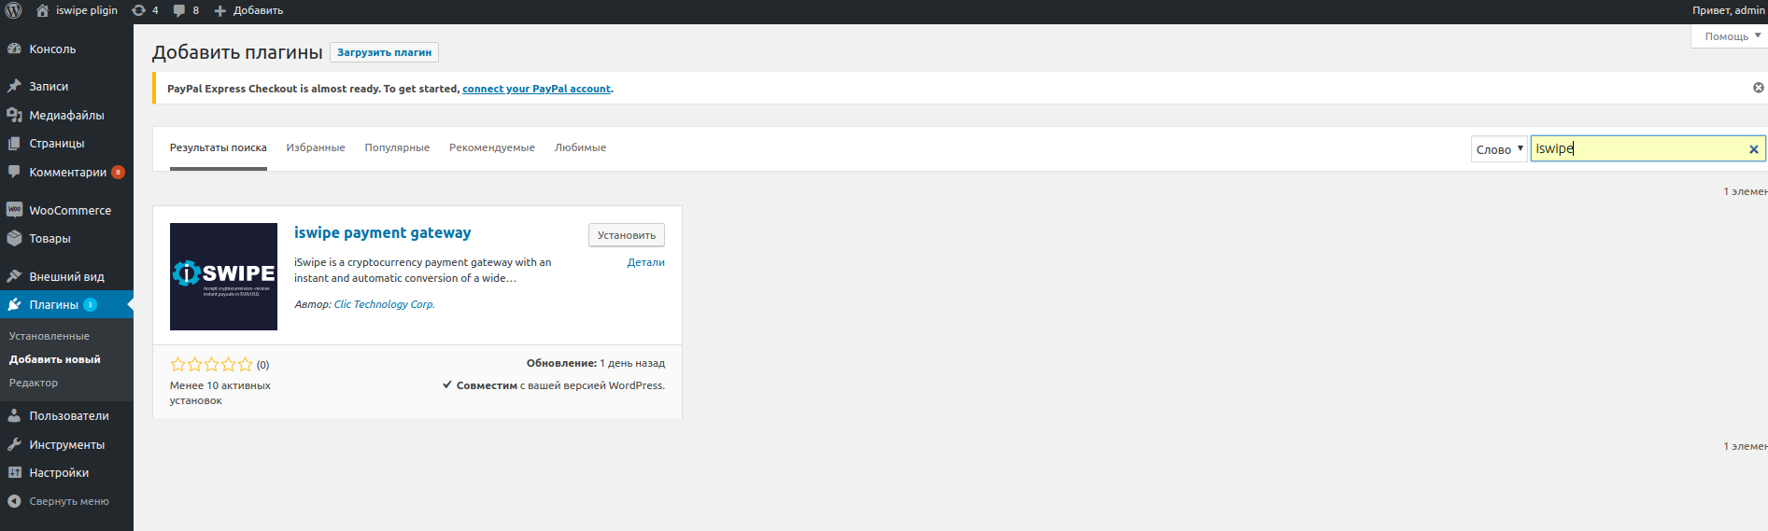Open Внешний вид menu label

pos(66,276)
